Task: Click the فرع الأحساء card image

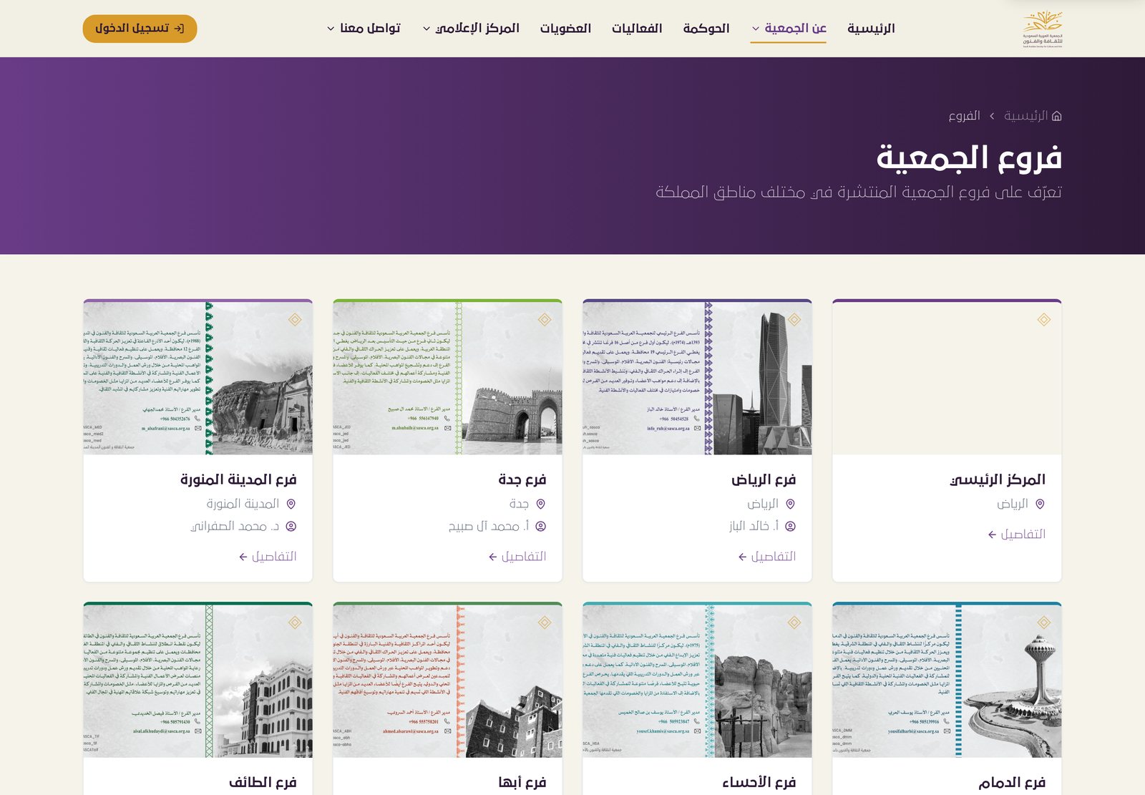Action: 697,680
